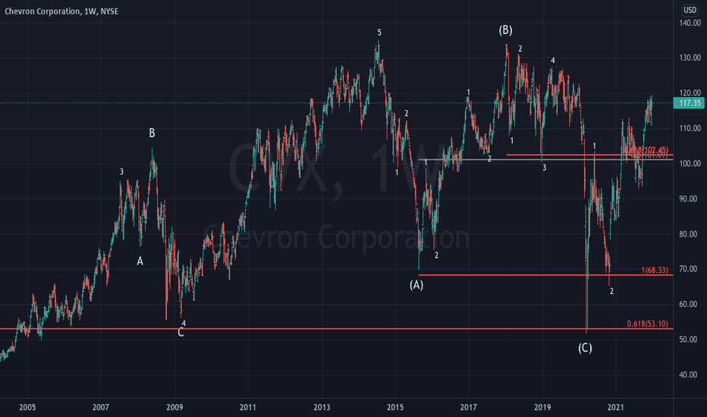Click the 2017 time axis label
This screenshot has width=707, height=417.
point(469,408)
